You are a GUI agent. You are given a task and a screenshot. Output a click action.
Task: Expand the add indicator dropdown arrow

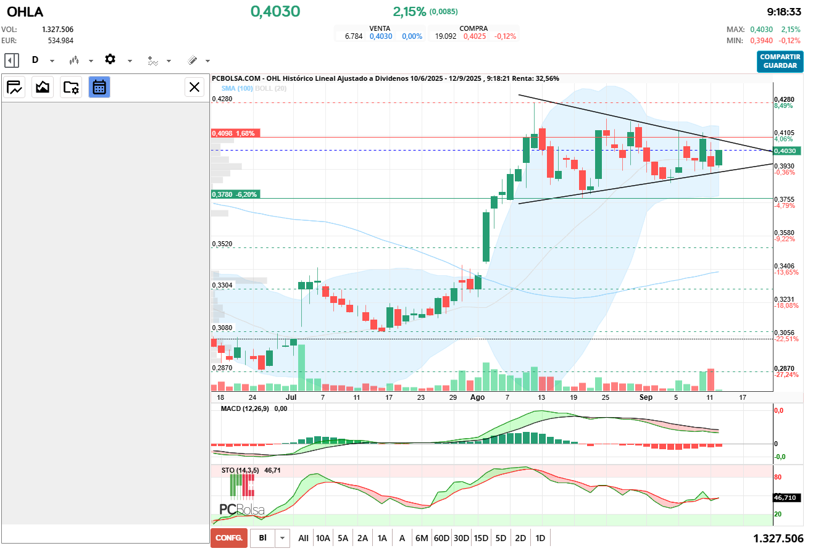point(169,61)
